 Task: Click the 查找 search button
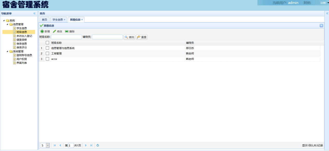click(129, 37)
